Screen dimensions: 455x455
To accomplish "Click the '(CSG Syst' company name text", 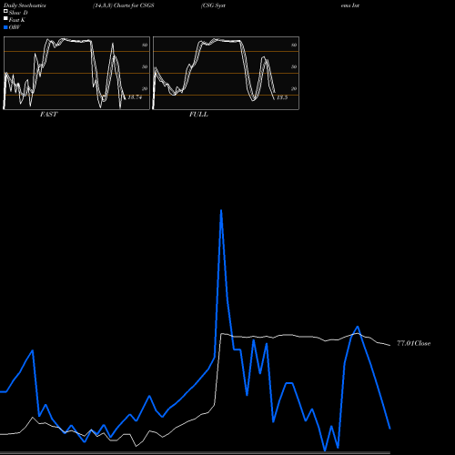I will [x=213, y=5].
